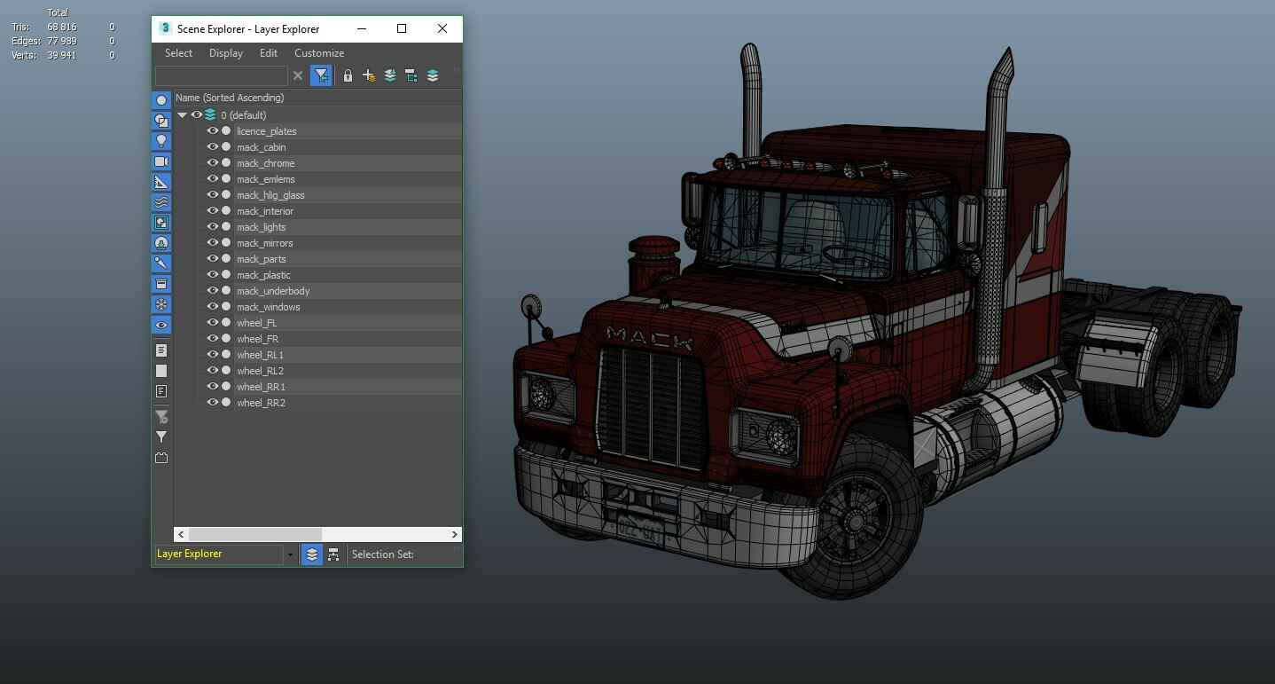
Task: Open the Select menu
Action: 178,53
